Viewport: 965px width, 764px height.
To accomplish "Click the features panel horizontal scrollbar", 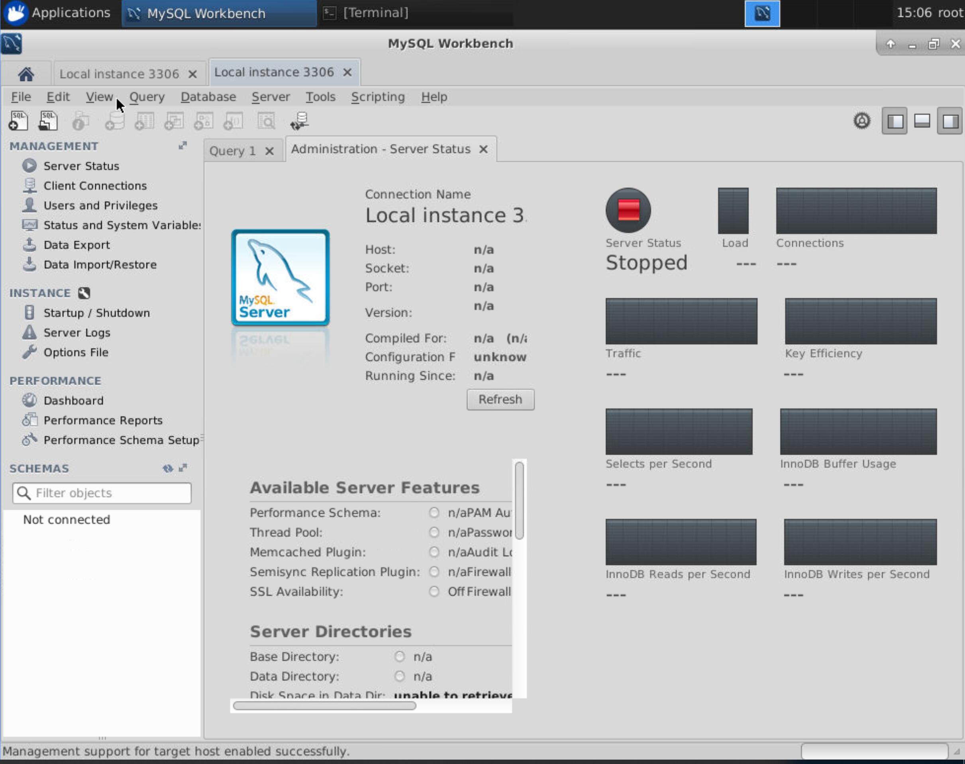I will (x=324, y=706).
